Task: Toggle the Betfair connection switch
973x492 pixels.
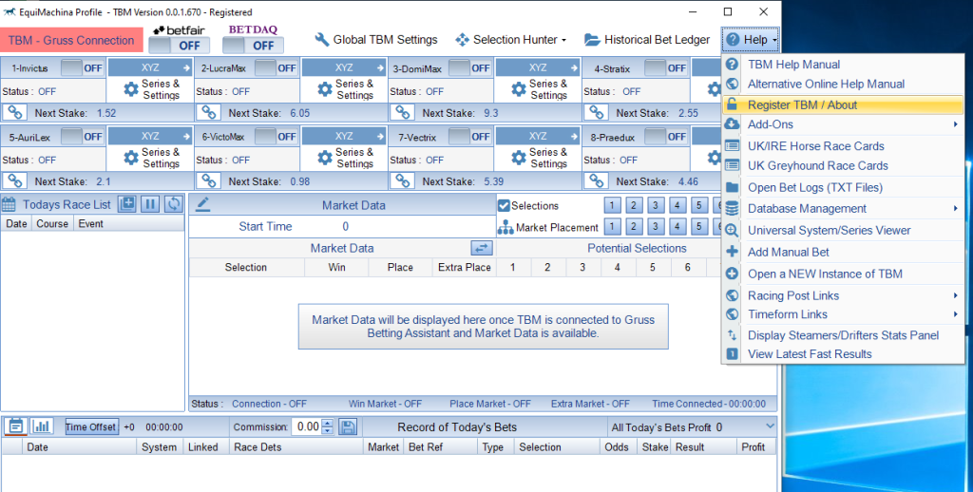Action: pyautogui.click(x=179, y=46)
